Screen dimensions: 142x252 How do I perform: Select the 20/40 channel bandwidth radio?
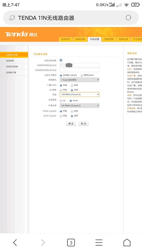click(x=71, y=101)
